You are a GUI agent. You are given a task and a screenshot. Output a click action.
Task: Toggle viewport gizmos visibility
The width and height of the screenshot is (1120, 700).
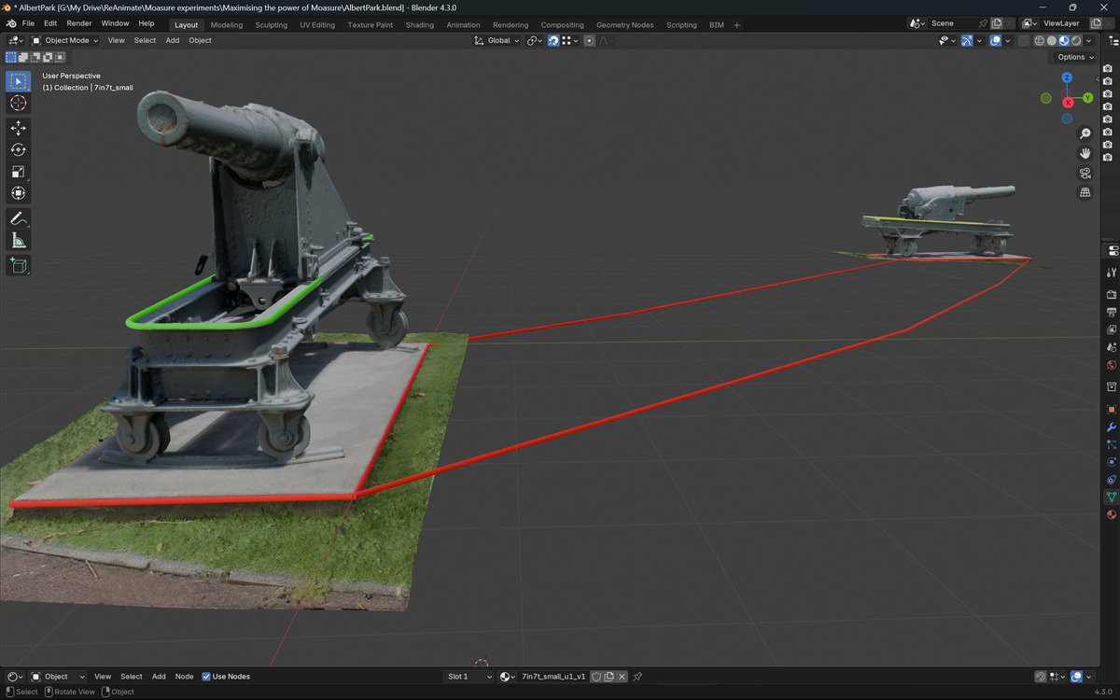click(967, 40)
